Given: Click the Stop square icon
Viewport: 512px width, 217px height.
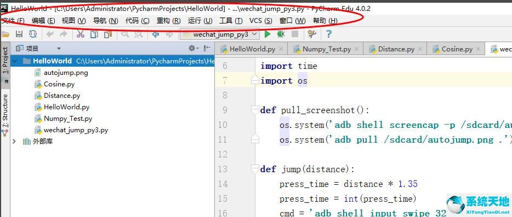Looking at the screenshot, I should [x=295, y=34].
